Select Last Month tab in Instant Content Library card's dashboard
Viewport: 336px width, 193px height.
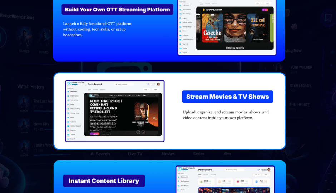click(x=213, y=175)
